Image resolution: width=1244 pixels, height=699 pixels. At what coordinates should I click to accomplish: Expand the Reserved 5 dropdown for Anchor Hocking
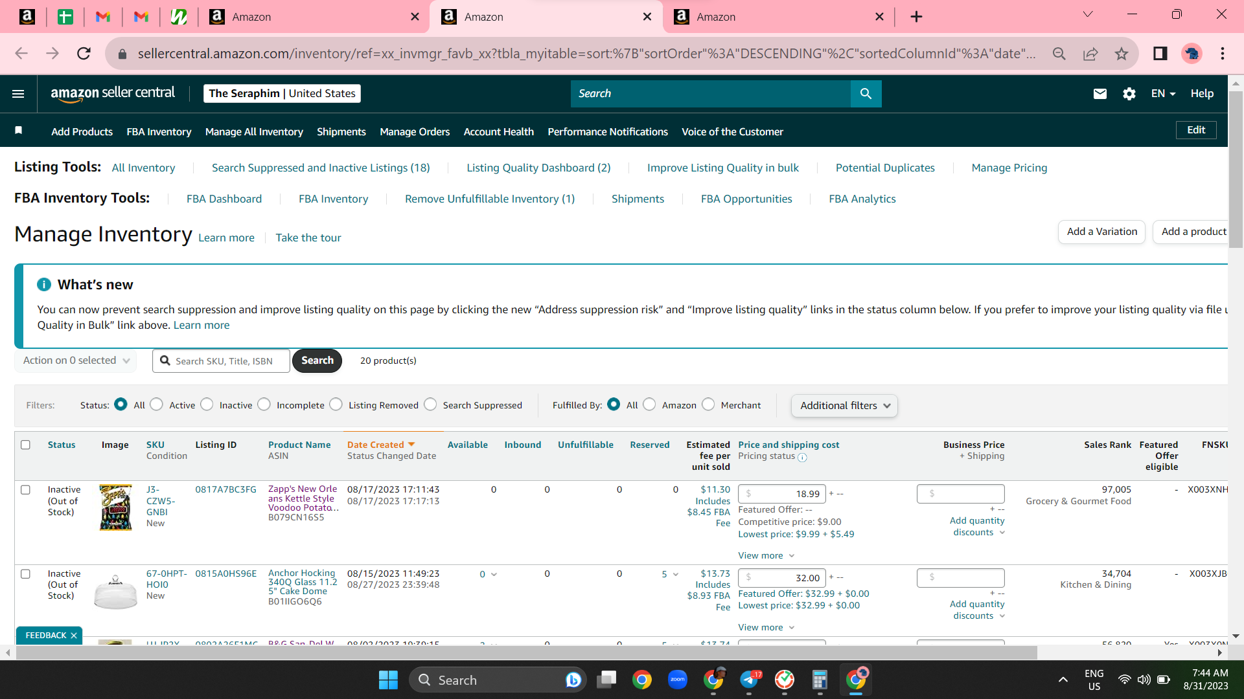(x=670, y=574)
